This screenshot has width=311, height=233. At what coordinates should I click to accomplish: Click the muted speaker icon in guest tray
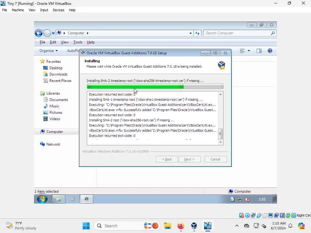pos(247,199)
